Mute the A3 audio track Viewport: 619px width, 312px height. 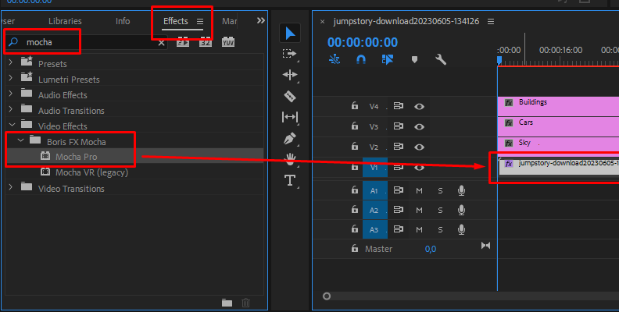[419, 229]
